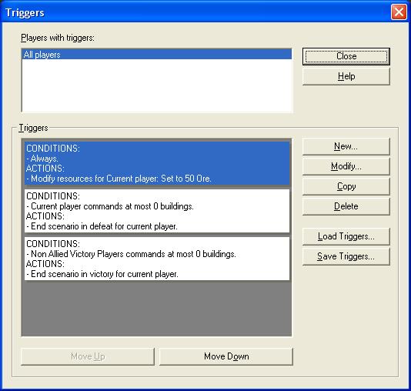
Task: Select the Set to 50 Ore trigger
Action: click(x=157, y=163)
